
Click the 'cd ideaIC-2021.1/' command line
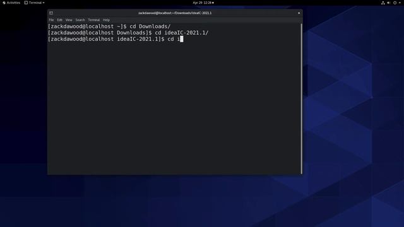point(128,33)
